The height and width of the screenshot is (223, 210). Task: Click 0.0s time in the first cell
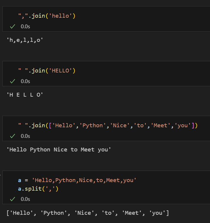pyautogui.click(x=25, y=27)
